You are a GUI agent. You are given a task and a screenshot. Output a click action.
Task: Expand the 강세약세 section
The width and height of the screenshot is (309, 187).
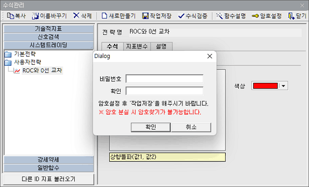[48, 160]
